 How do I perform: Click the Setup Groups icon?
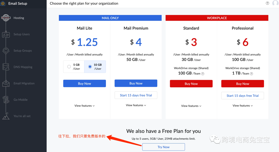tap(6, 50)
